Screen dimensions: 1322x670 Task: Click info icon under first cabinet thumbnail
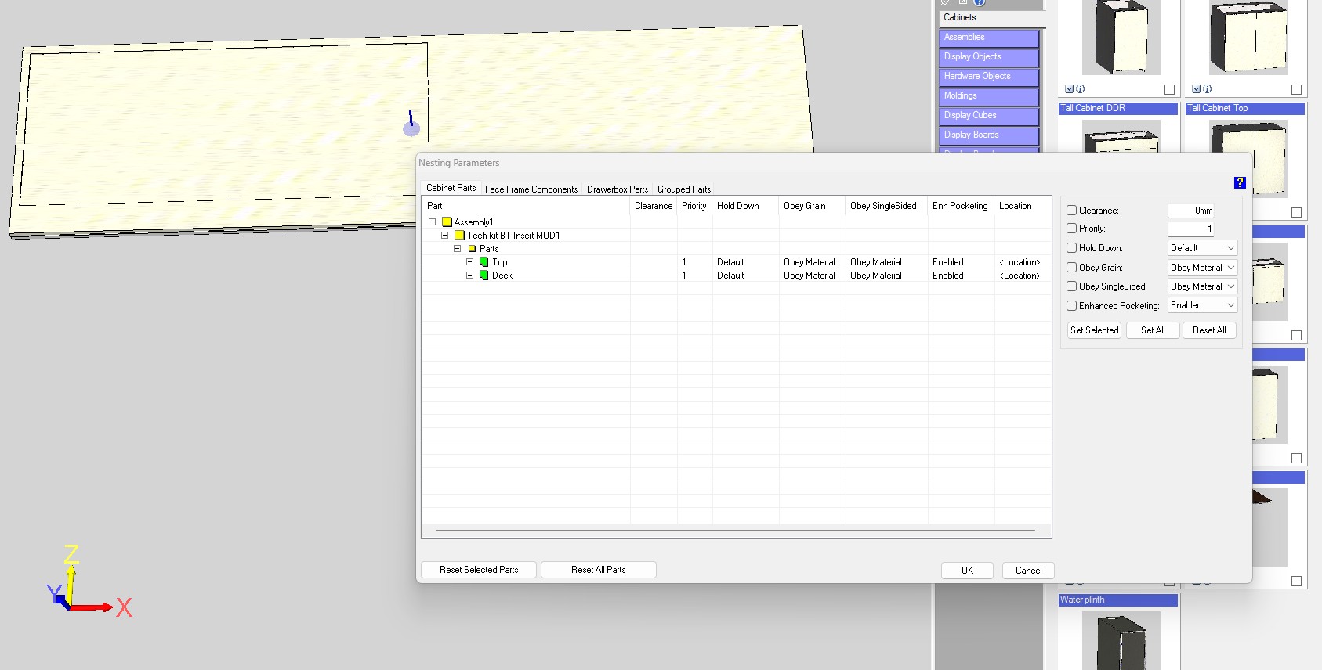[1081, 89]
